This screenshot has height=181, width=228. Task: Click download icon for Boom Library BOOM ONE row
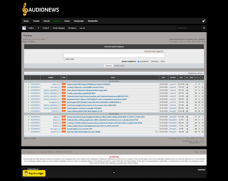point(187,111)
